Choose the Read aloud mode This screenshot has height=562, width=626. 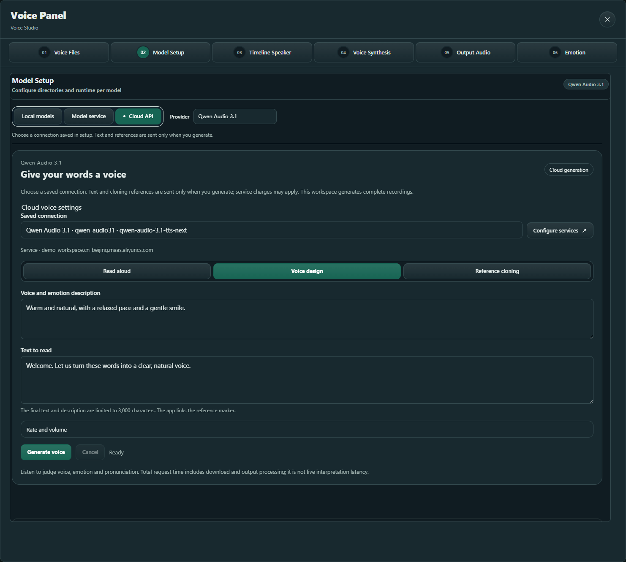coord(117,271)
